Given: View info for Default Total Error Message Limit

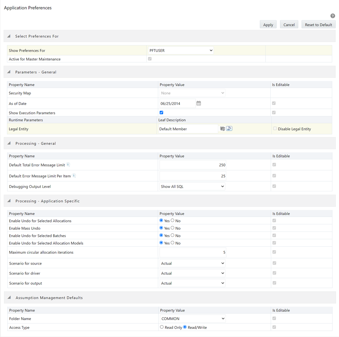Looking at the screenshot, I should coord(68,164).
